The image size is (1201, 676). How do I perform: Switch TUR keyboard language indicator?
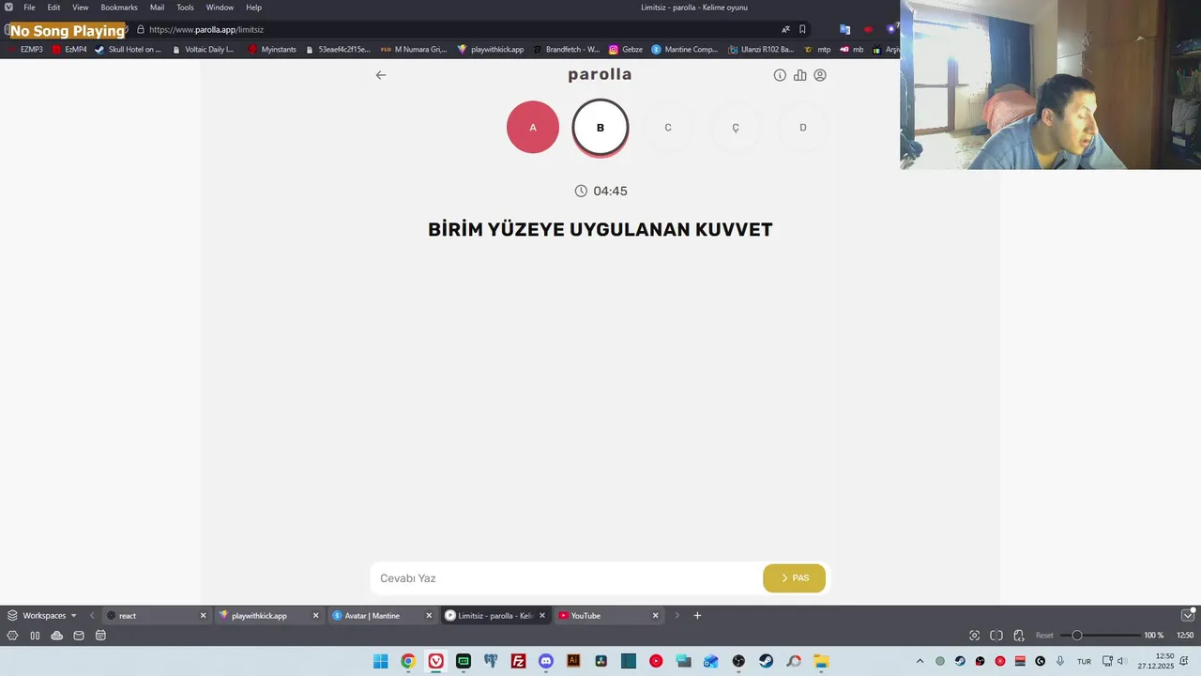tap(1084, 661)
